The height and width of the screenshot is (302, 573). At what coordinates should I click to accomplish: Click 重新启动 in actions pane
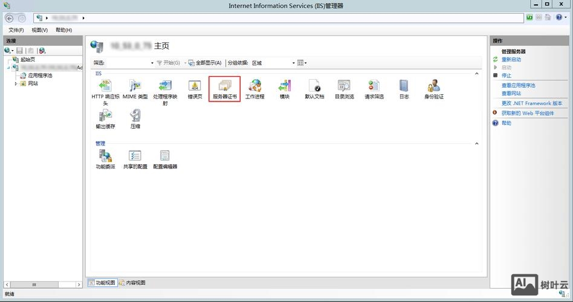tap(511, 60)
